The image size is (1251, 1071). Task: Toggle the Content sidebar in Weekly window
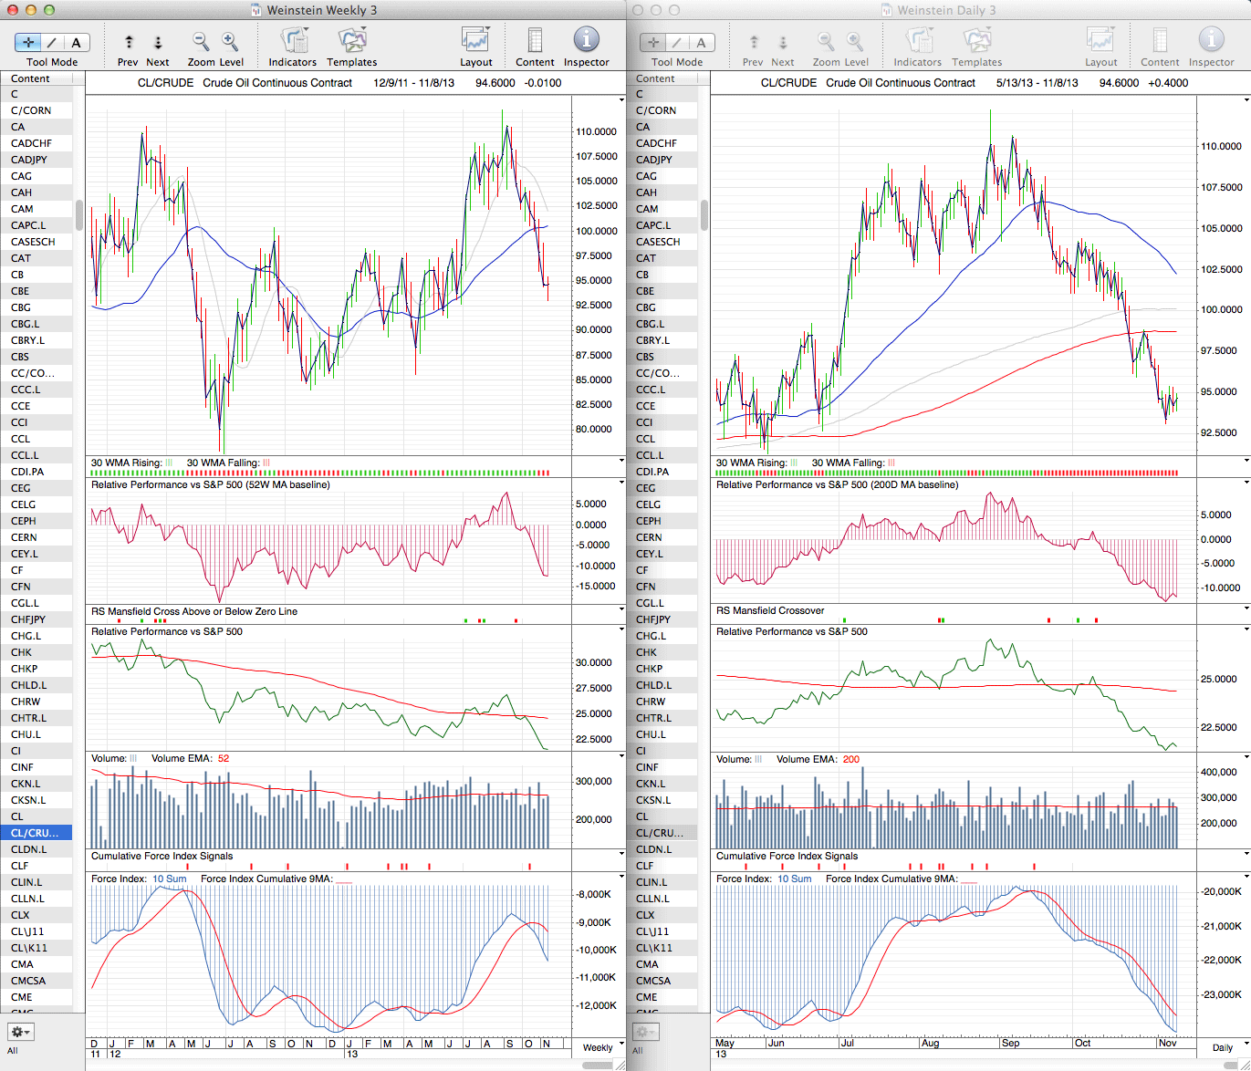coord(535,41)
